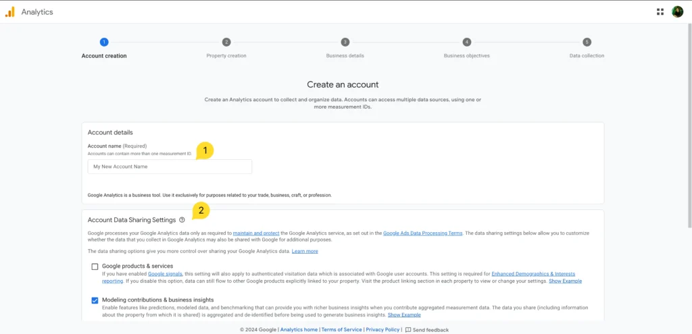Open Enhanced Demographics & Interests reporting link
Screen dimensions: 692x334
(x=533, y=274)
